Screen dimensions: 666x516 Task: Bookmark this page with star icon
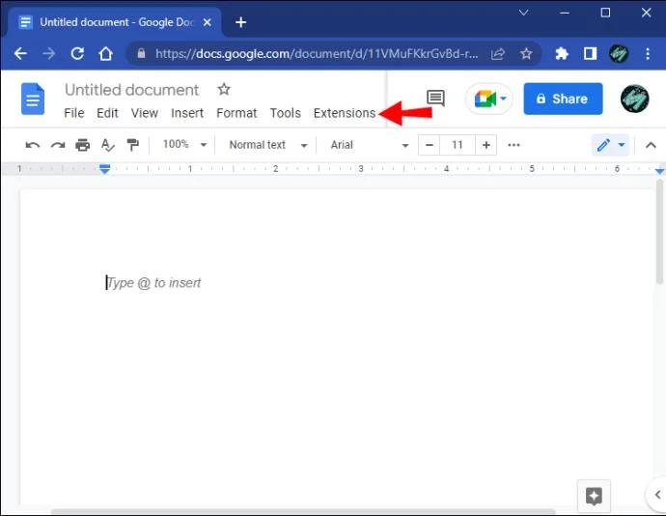(x=526, y=53)
